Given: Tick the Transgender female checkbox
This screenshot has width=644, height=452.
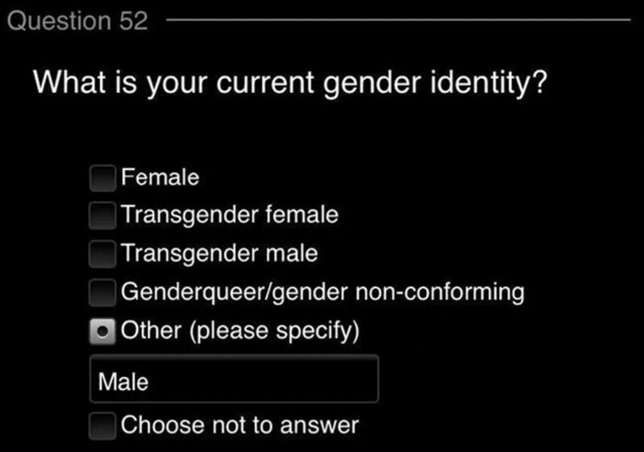Looking at the screenshot, I should [102, 215].
